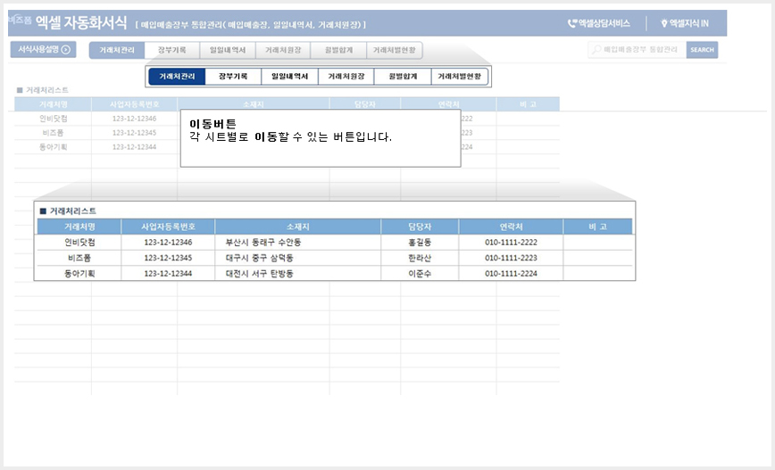Click the 엑셀 자동화서식 banner title

click(81, 22)
